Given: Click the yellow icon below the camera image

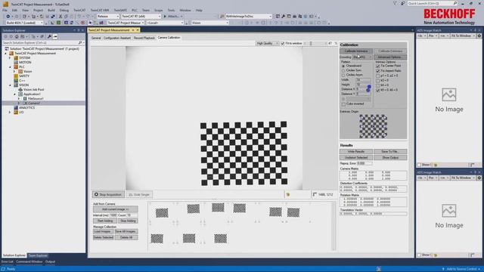Looking at the screenshot, I should coord(288,195).
